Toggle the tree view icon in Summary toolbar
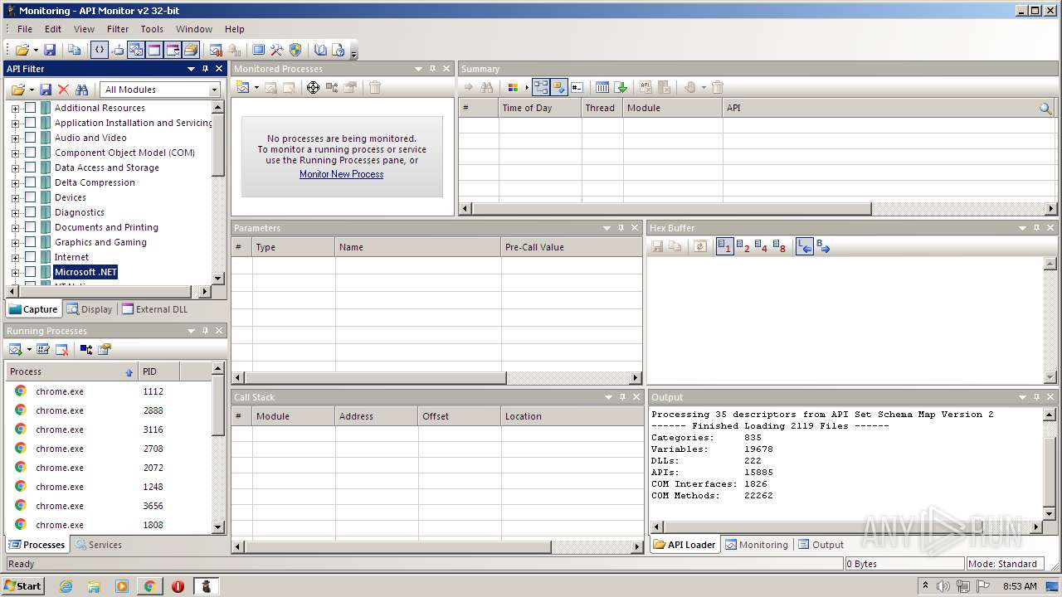 (x=540, y=87)
